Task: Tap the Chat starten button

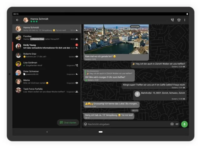Action: 68,123
